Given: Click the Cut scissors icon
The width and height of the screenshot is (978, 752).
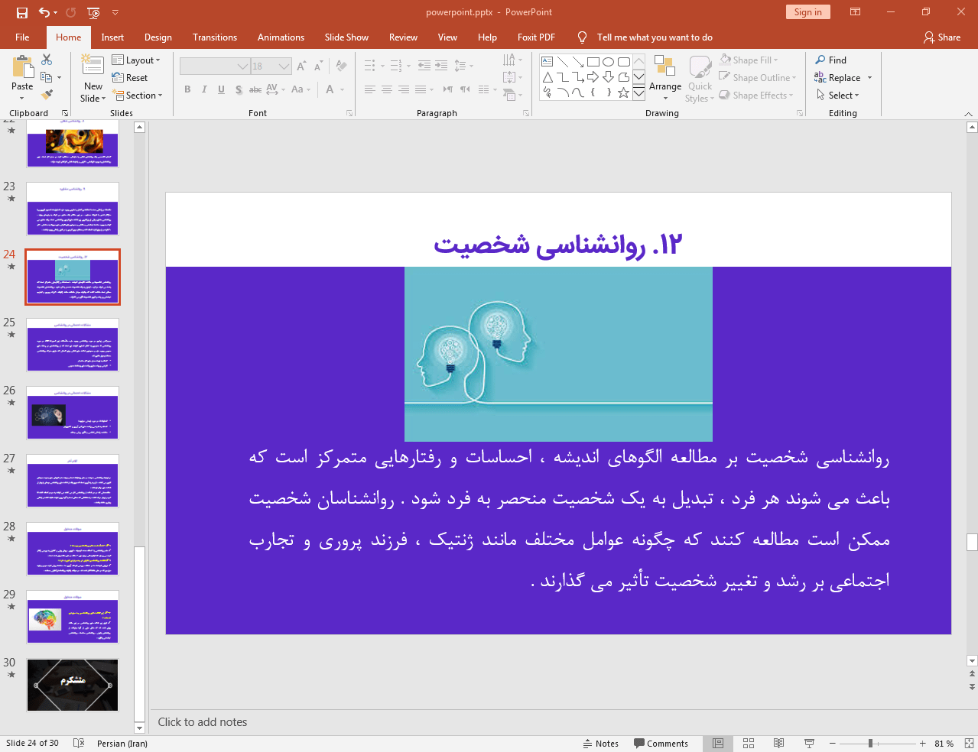Looking at the screenshot, I should pyautogui.click(x=47, y=60).
